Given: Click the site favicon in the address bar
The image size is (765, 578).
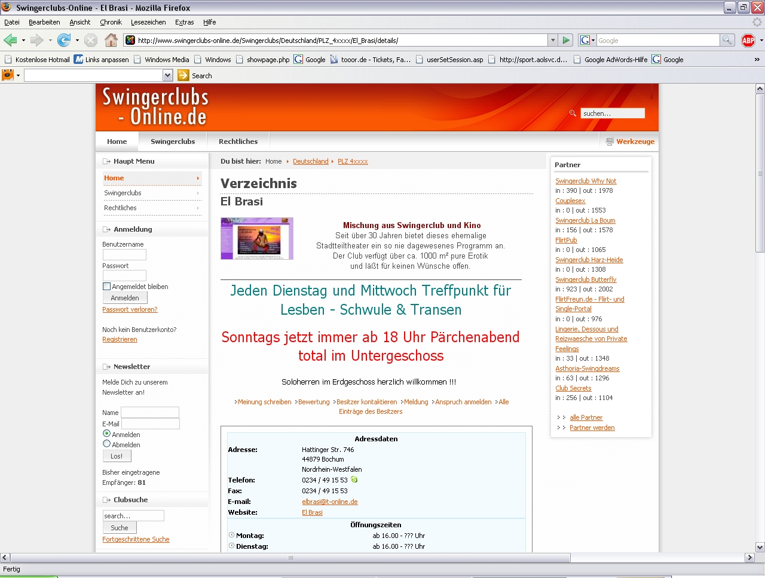Looking at the screenshot, I should [x=130, y=40].
